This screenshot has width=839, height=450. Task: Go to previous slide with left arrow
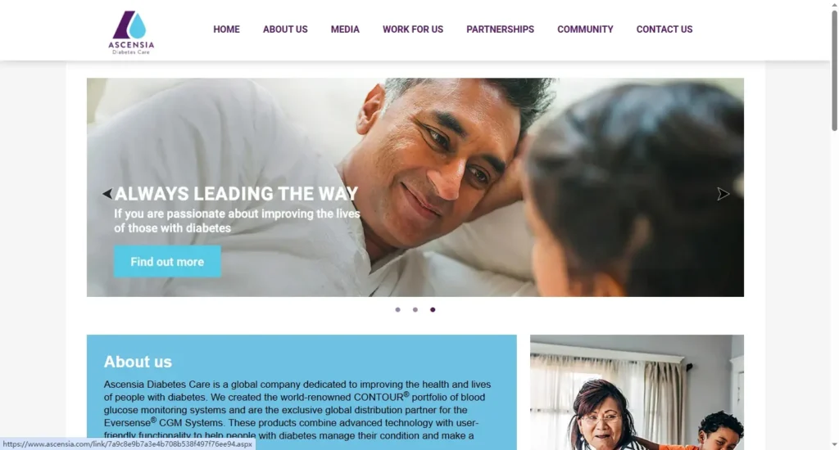pyautogui.click(x=107, y=193)
